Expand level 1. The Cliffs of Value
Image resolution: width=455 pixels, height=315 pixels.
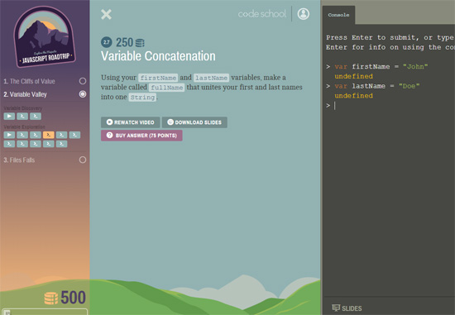tap(29, 81)
